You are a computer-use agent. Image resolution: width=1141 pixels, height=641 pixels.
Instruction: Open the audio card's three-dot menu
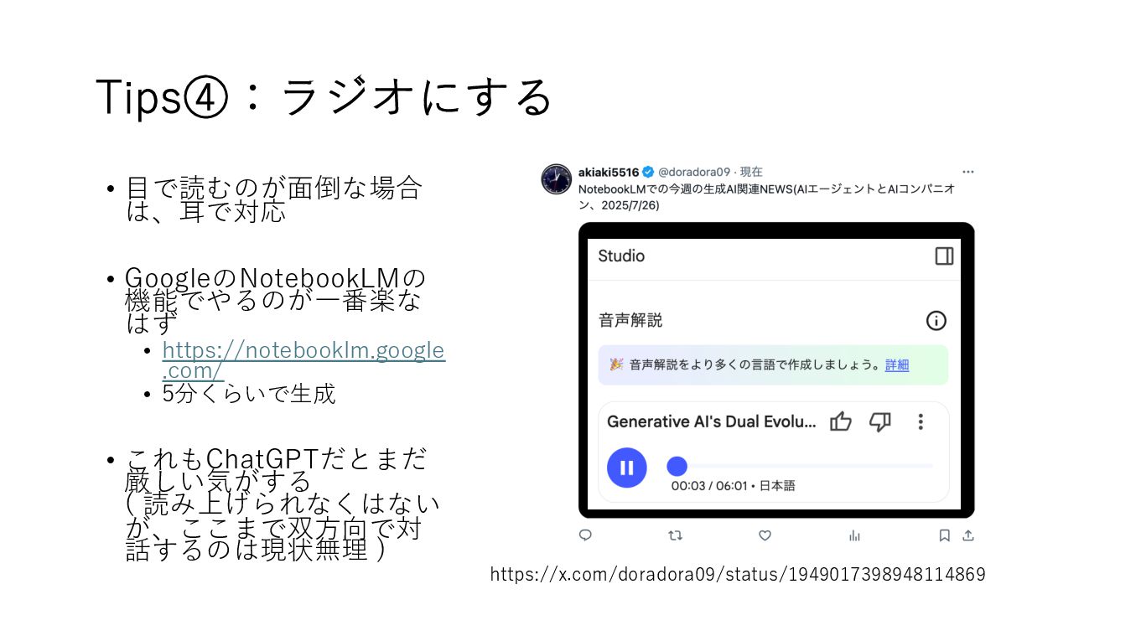point(921,421)
